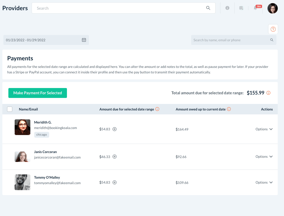The image size is (284, 216).
Task: Toggle the select-all checkbox in table header
Action: click(x=10, y=109)
